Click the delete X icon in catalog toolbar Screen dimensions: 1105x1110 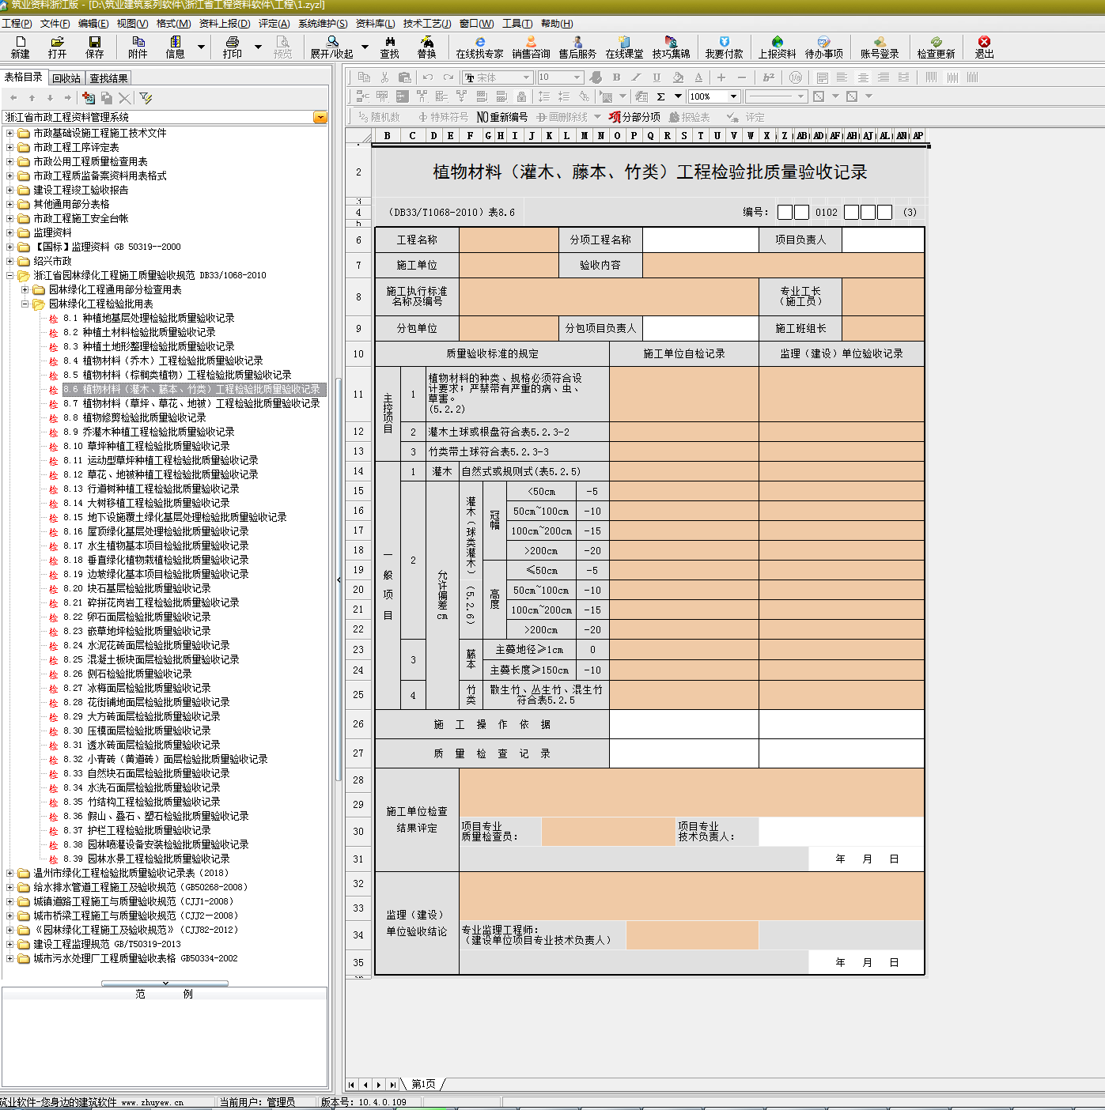[124, 98]
